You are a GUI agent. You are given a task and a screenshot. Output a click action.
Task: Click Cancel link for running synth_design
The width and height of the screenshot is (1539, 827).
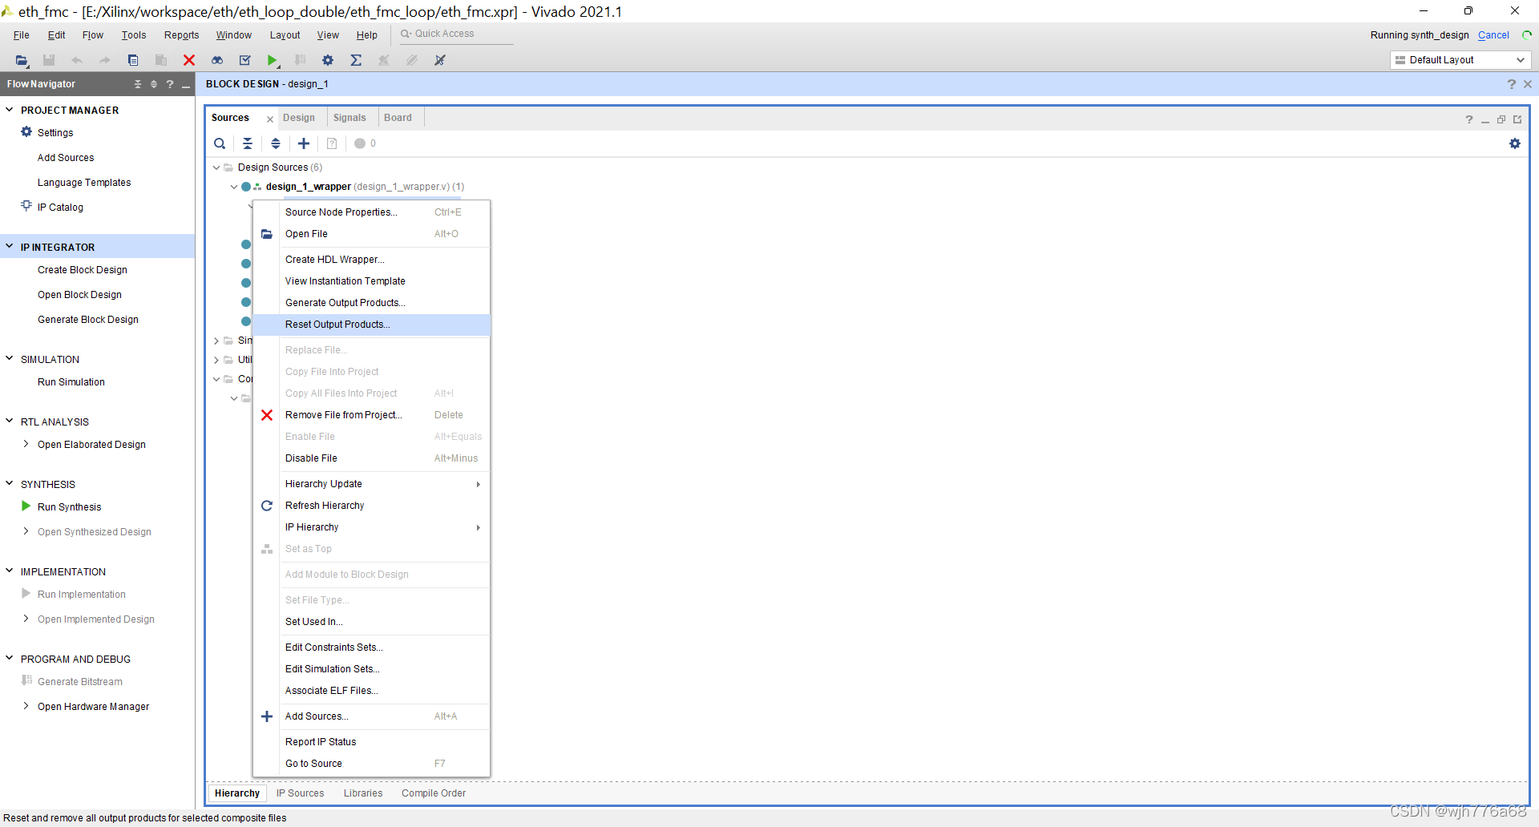[1493, 35]
